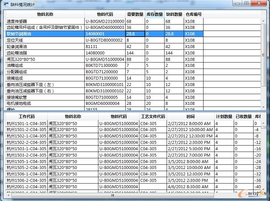The width and height of the screenshot is (270, 201).
Task: Select the 杭州2001-2-C04-305 work order row
Action: click(x=27, y=187)
